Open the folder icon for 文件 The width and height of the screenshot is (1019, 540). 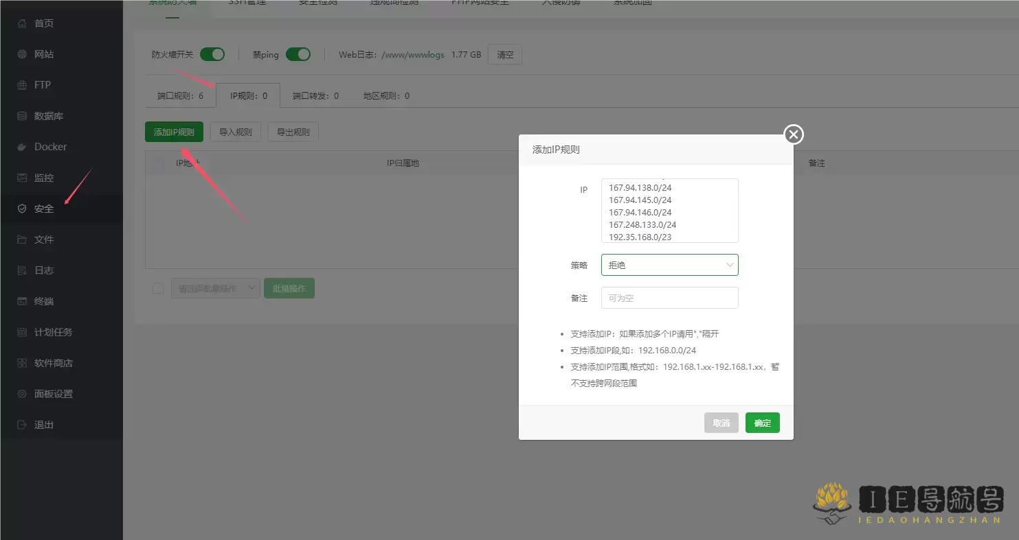coord(22,239)
